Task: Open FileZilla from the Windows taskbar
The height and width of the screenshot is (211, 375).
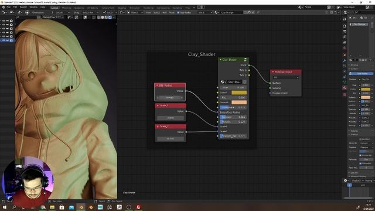Action: click(x=138, y=207)
